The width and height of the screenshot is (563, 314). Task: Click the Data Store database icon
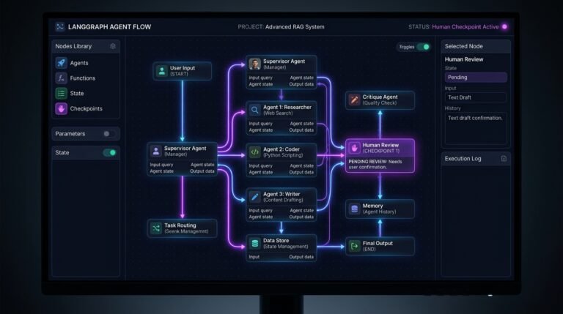pyautogui.click(x=254, y=244)
